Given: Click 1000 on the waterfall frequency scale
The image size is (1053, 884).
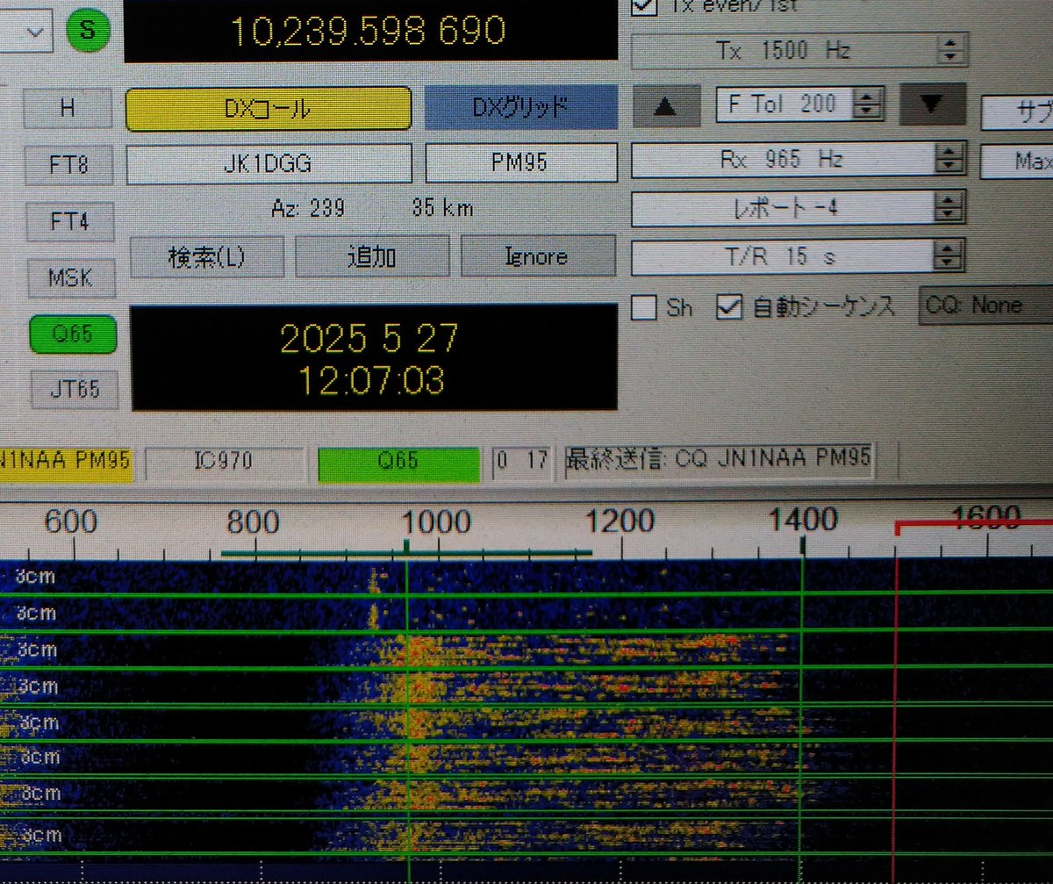Looking at the screenshot, I should 436,522.
